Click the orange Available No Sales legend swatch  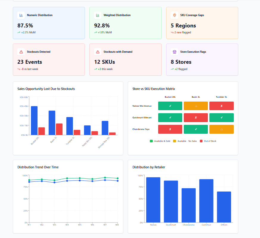(175, 141)
